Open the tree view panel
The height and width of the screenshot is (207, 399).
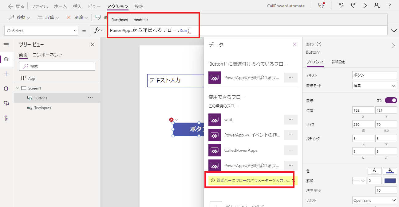[x=6, y=59]
